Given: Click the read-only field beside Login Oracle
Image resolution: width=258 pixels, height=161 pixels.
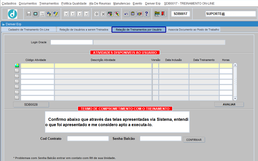Looking at the screenshot, I should pos(159,42).
